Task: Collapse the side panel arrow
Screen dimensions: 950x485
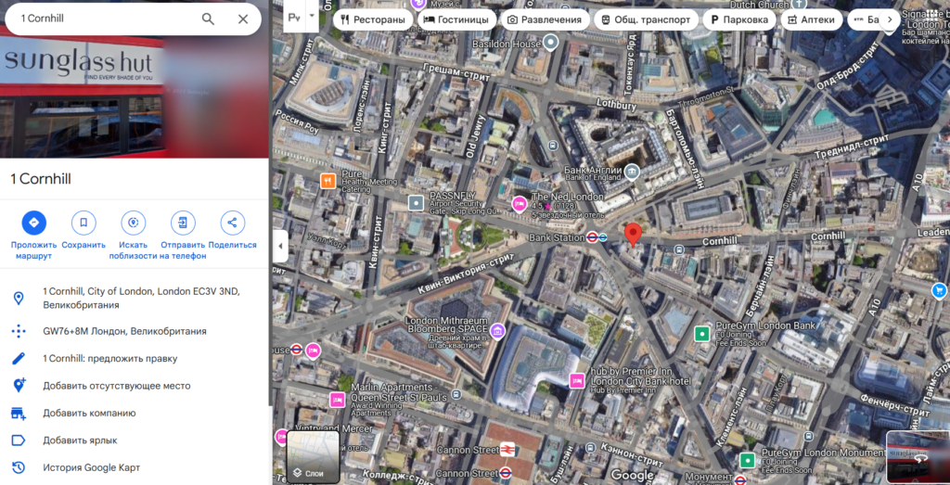Action: [x=281, y=247]
